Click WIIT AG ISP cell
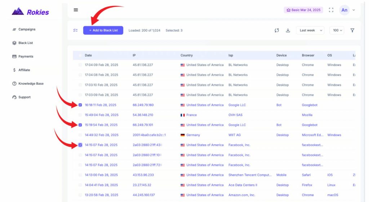The height and width of the screenshot is (202, 369). click(x=234, y=135)
